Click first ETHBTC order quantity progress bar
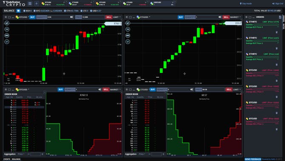This screenshot has width=285, height=161. [266, 25]
